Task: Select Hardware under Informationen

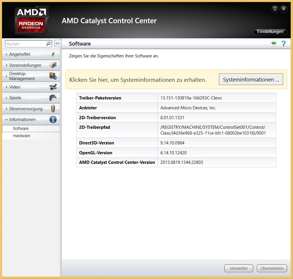Action: (x=31, y=136)
